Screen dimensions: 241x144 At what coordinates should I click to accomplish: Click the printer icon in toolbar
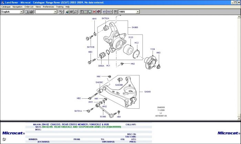(x=31, y=12)
